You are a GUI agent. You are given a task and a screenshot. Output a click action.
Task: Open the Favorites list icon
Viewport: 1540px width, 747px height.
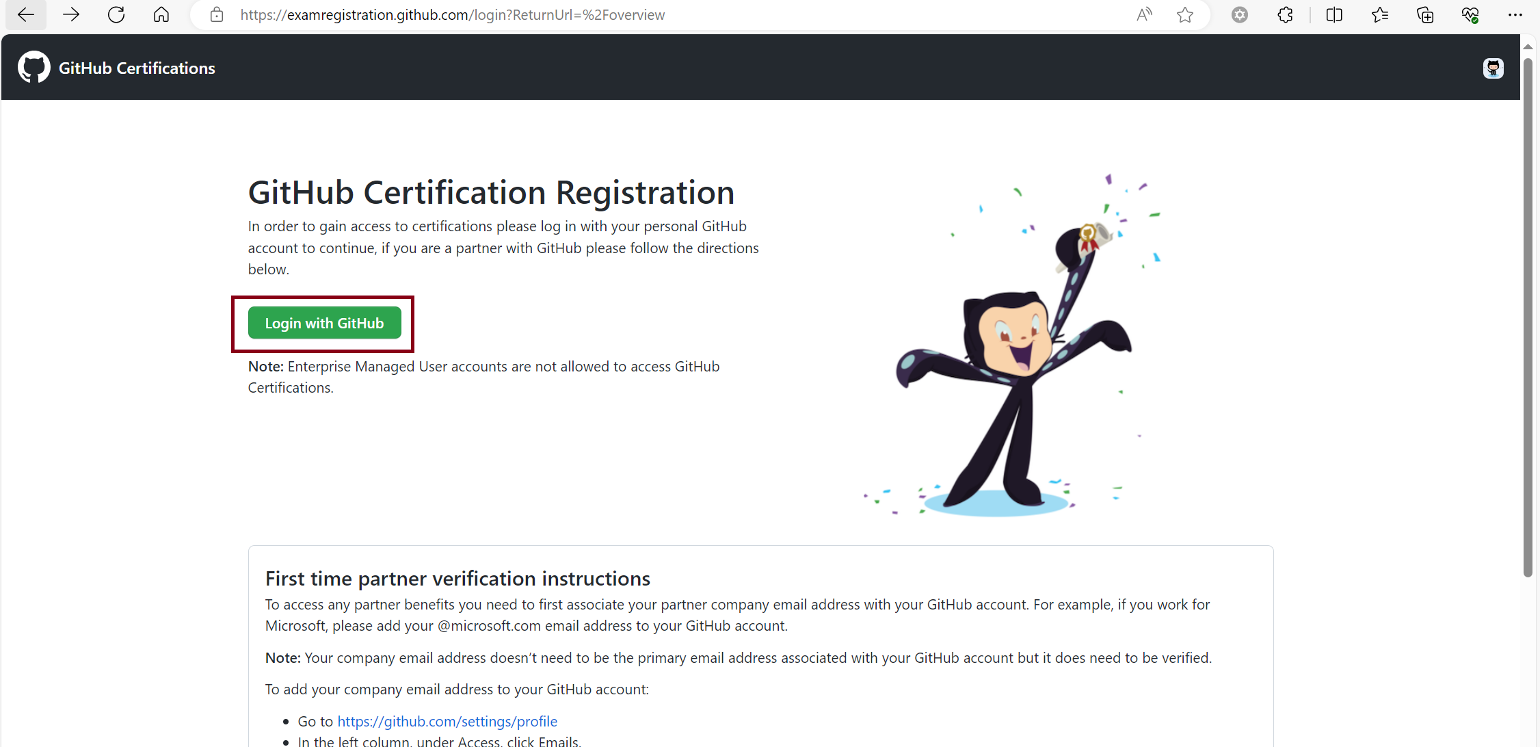tap(1379, 15)
